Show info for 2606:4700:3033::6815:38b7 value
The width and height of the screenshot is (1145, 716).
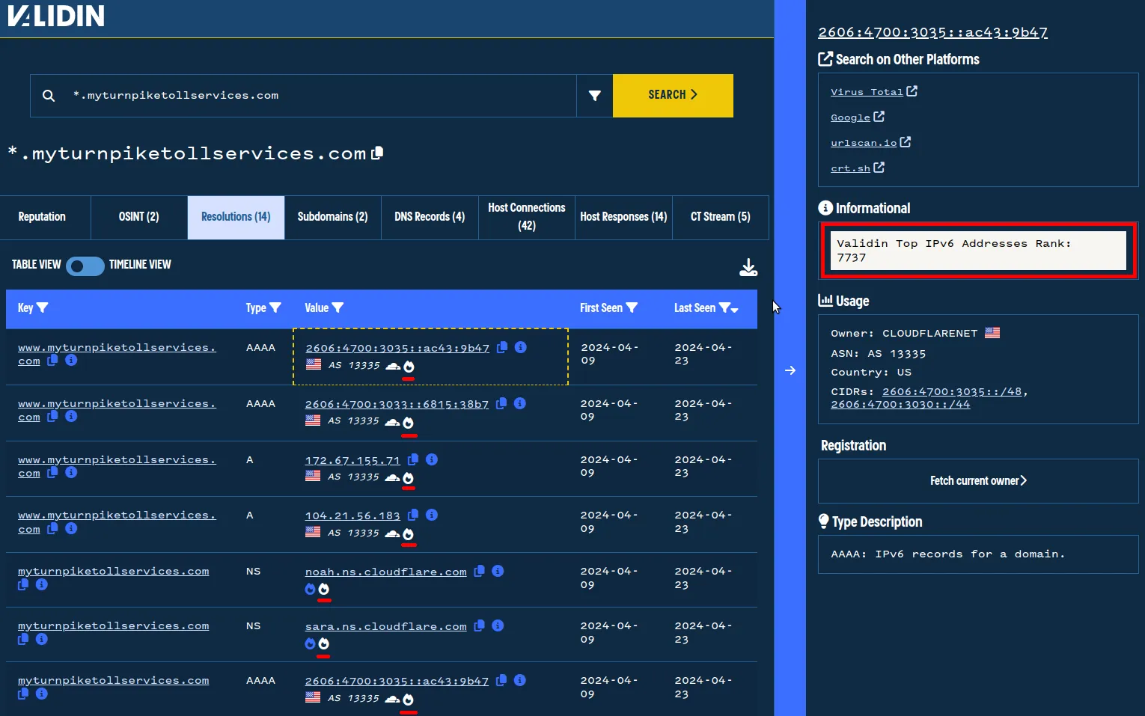tap(520, 403)
